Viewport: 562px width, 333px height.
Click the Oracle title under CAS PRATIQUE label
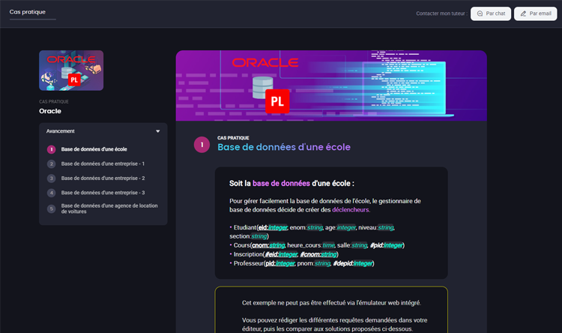(x=50, y=111)
